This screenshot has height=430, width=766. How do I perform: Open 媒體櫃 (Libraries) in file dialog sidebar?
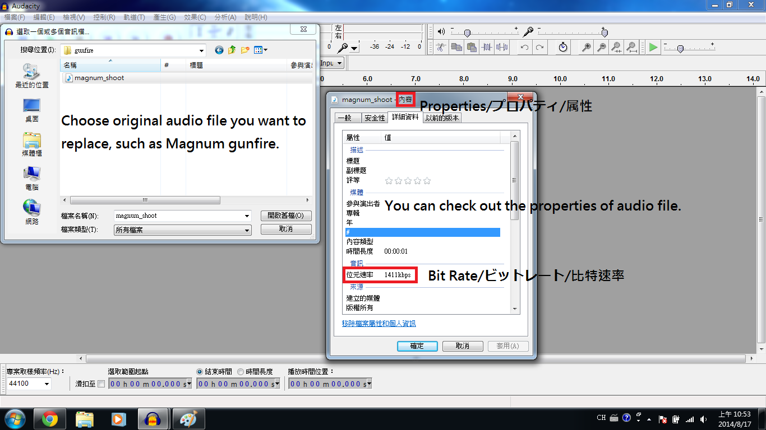coord(31,144)
